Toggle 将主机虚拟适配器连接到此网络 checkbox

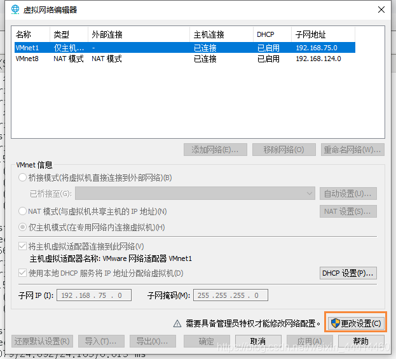coord(22,246)
